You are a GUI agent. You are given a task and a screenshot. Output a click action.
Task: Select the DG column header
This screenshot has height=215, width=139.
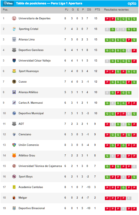[x=89, y=10]
